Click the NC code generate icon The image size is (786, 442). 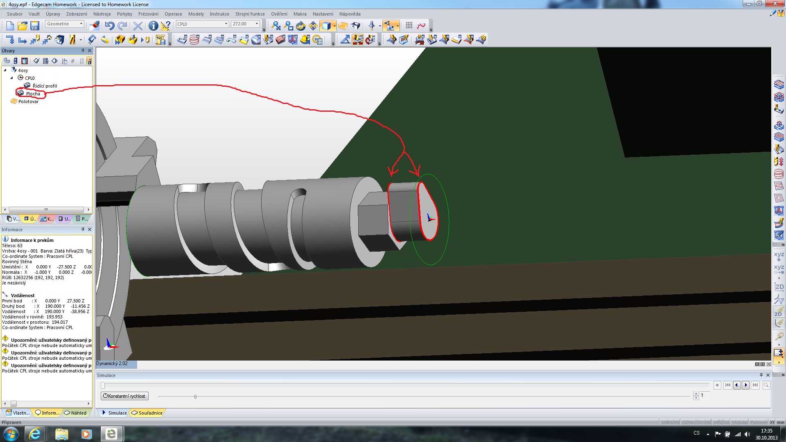click(160, 40)
